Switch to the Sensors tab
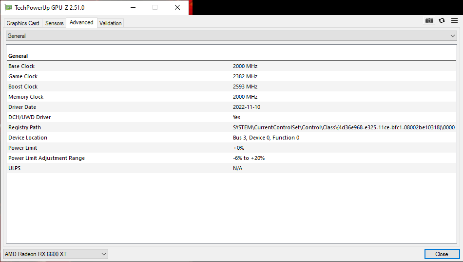The height and width of the screenshot is (262, 463). (54, 23)
